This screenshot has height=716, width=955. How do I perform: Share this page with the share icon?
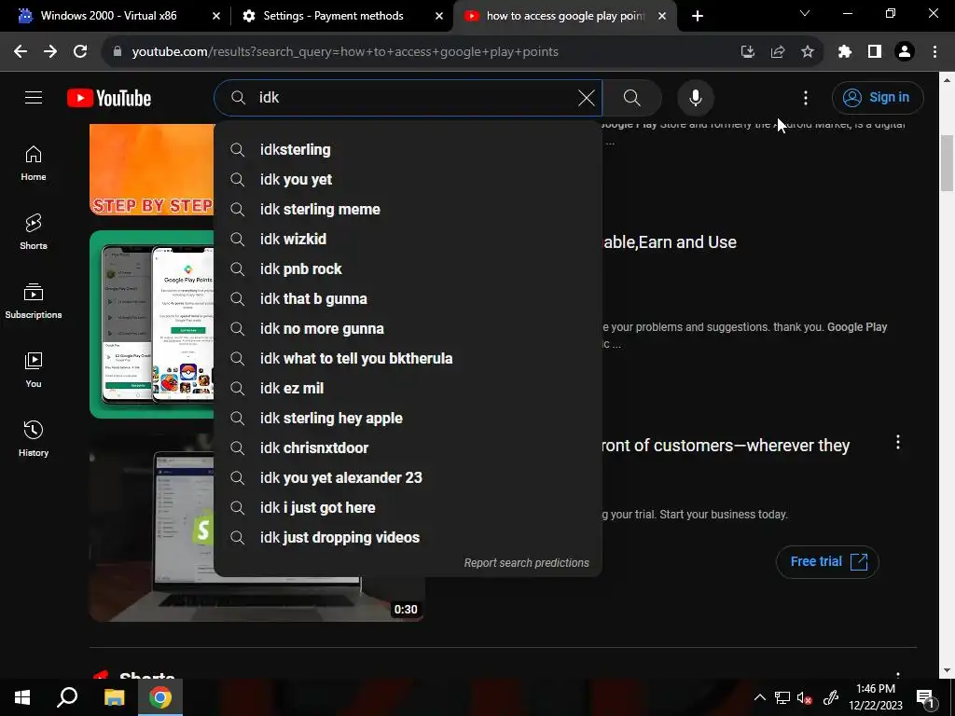[778, 51]
